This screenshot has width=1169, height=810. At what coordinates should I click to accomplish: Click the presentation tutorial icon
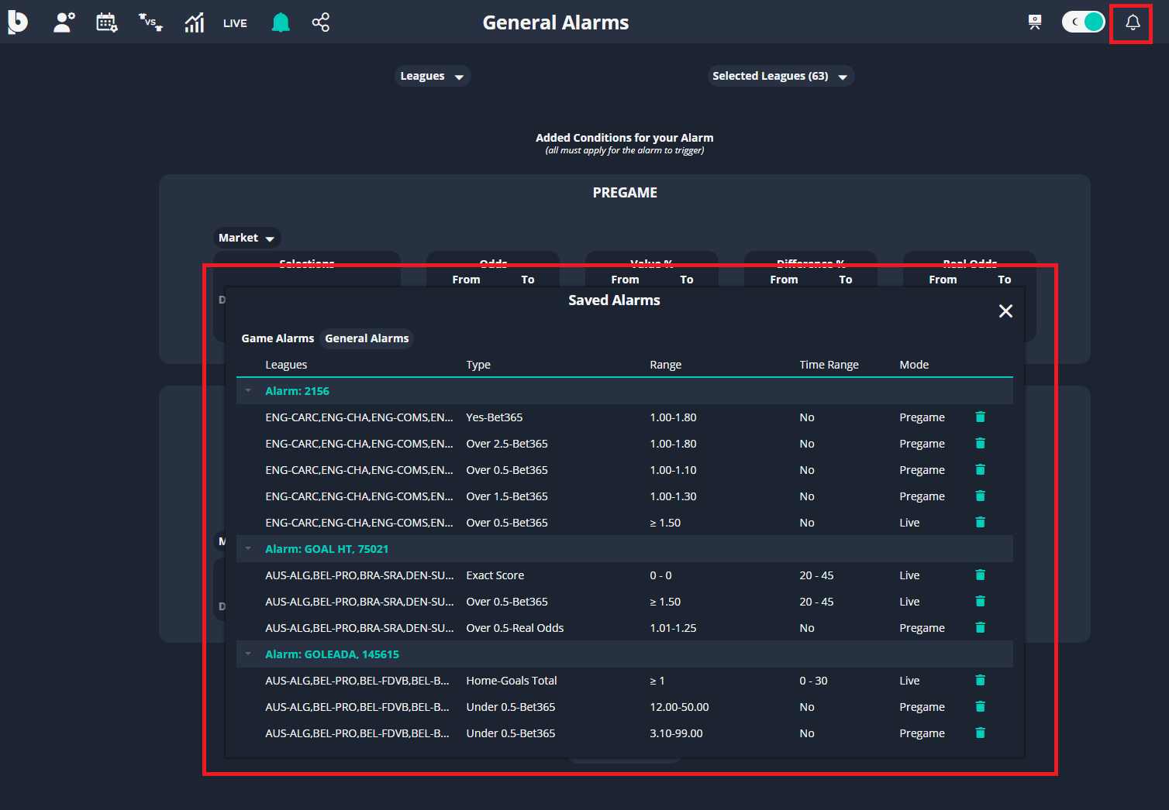click(x=1034, y=22)
